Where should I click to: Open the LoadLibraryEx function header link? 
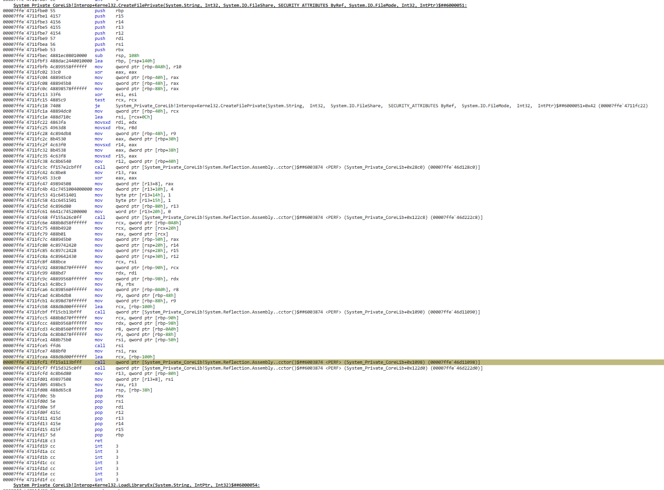coord(137,485)
